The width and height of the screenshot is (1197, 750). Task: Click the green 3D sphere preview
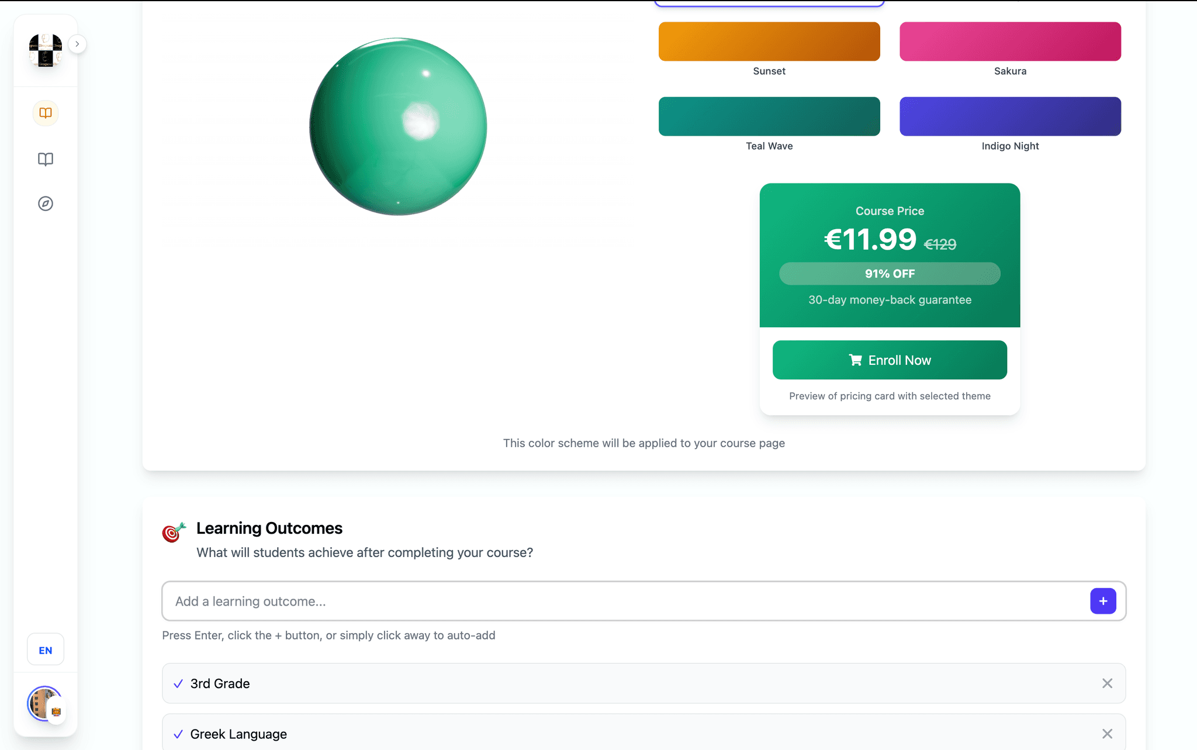click(398, 127)
